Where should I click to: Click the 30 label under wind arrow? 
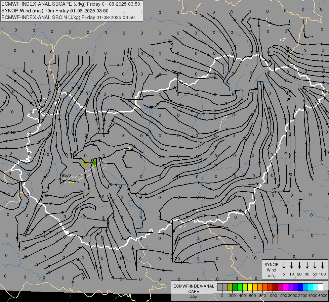coord(307,274)
